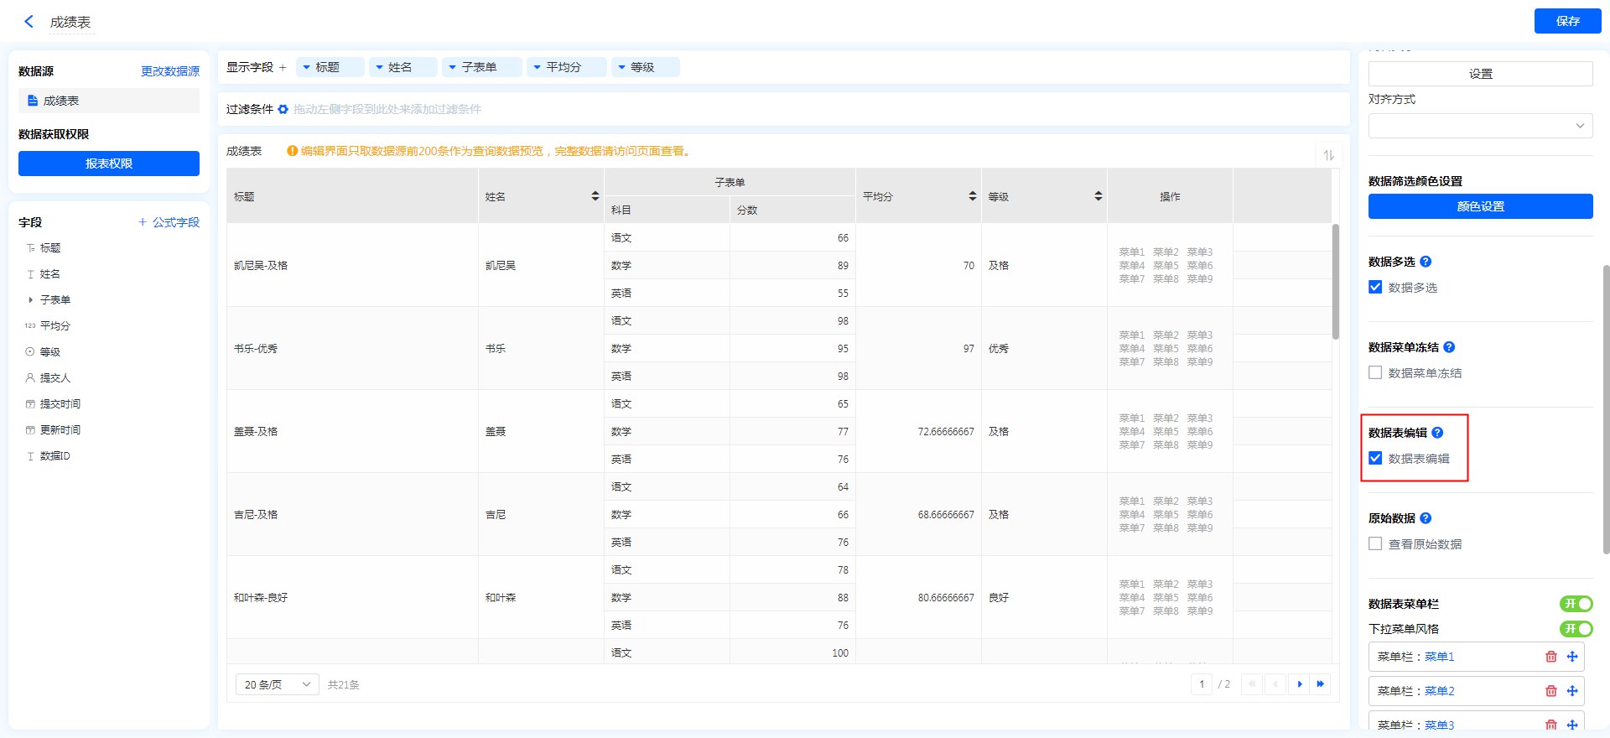Go to the last page of results

pyautogui.click(x=1320, y=684)
